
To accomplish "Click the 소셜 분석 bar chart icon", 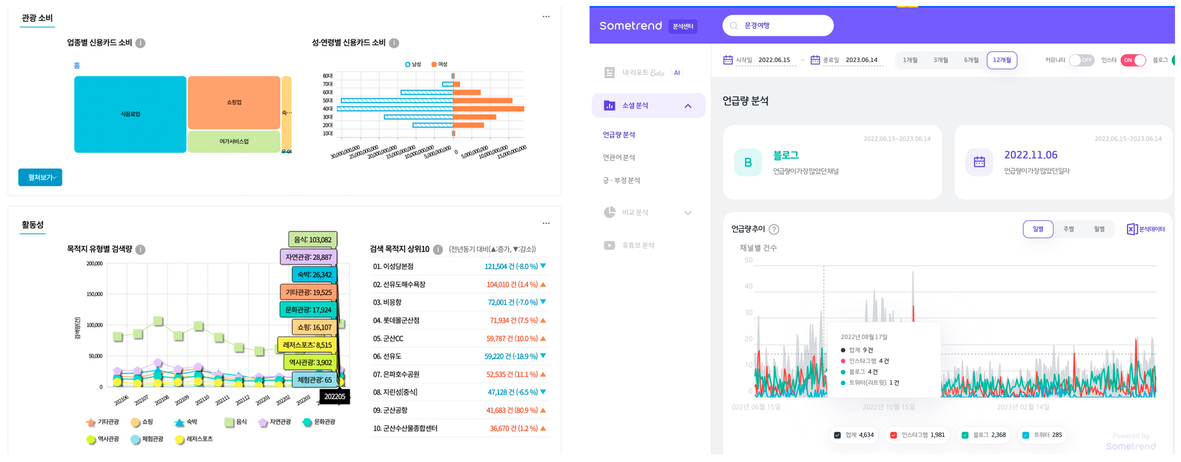I will (x=609, y=105).
